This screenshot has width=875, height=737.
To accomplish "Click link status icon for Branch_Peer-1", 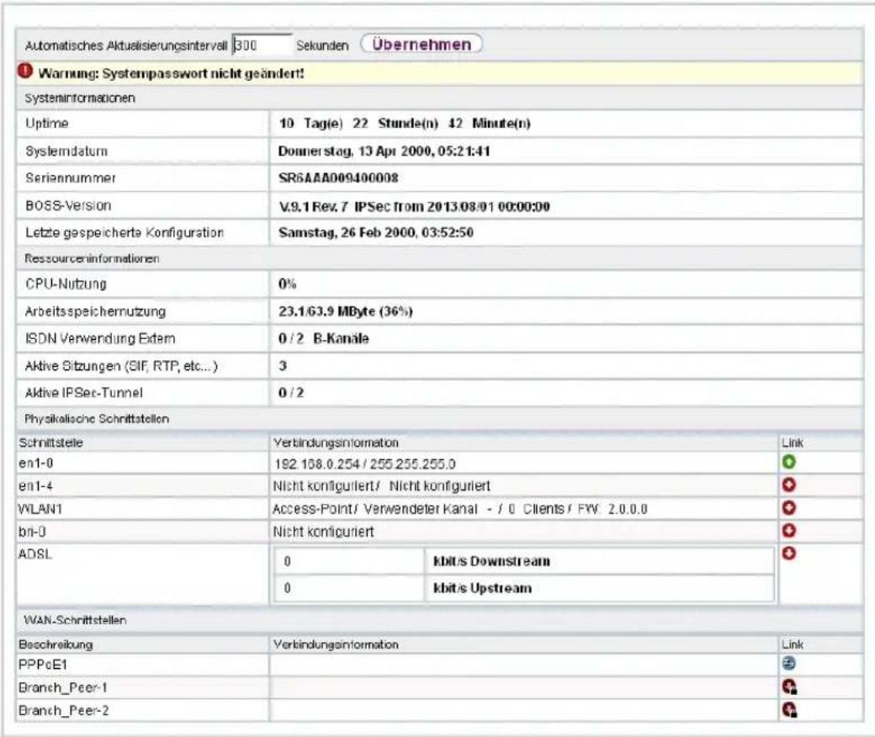I will (x=790, y=687).
